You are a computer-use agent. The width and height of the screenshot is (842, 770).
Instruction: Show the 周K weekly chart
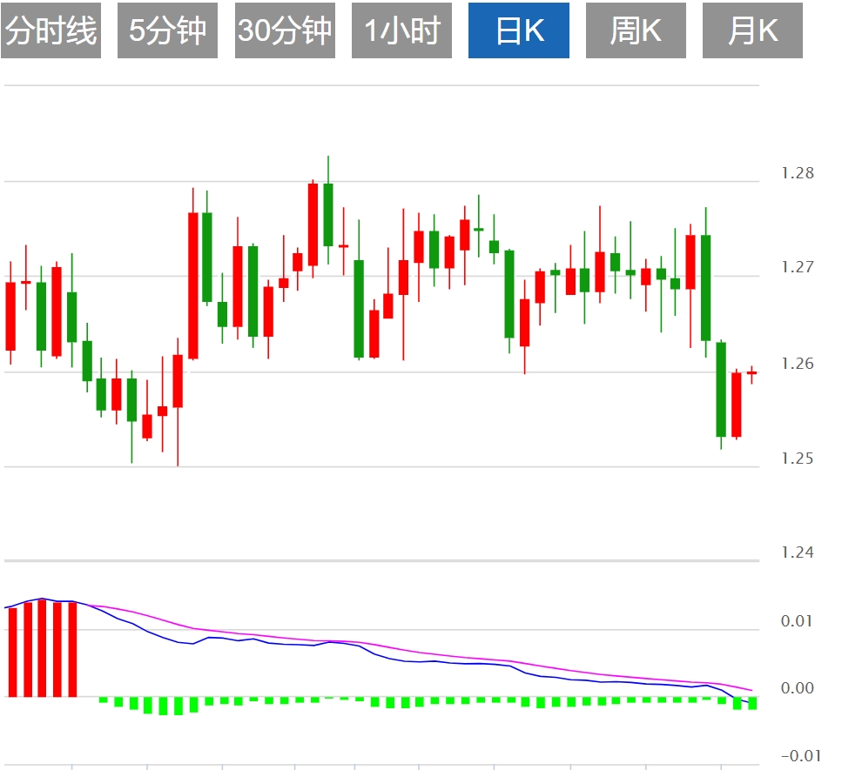(x=636, y=30)
